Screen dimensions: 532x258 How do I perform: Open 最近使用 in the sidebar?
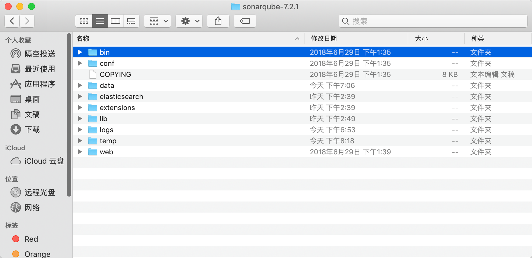click(33, 69)
